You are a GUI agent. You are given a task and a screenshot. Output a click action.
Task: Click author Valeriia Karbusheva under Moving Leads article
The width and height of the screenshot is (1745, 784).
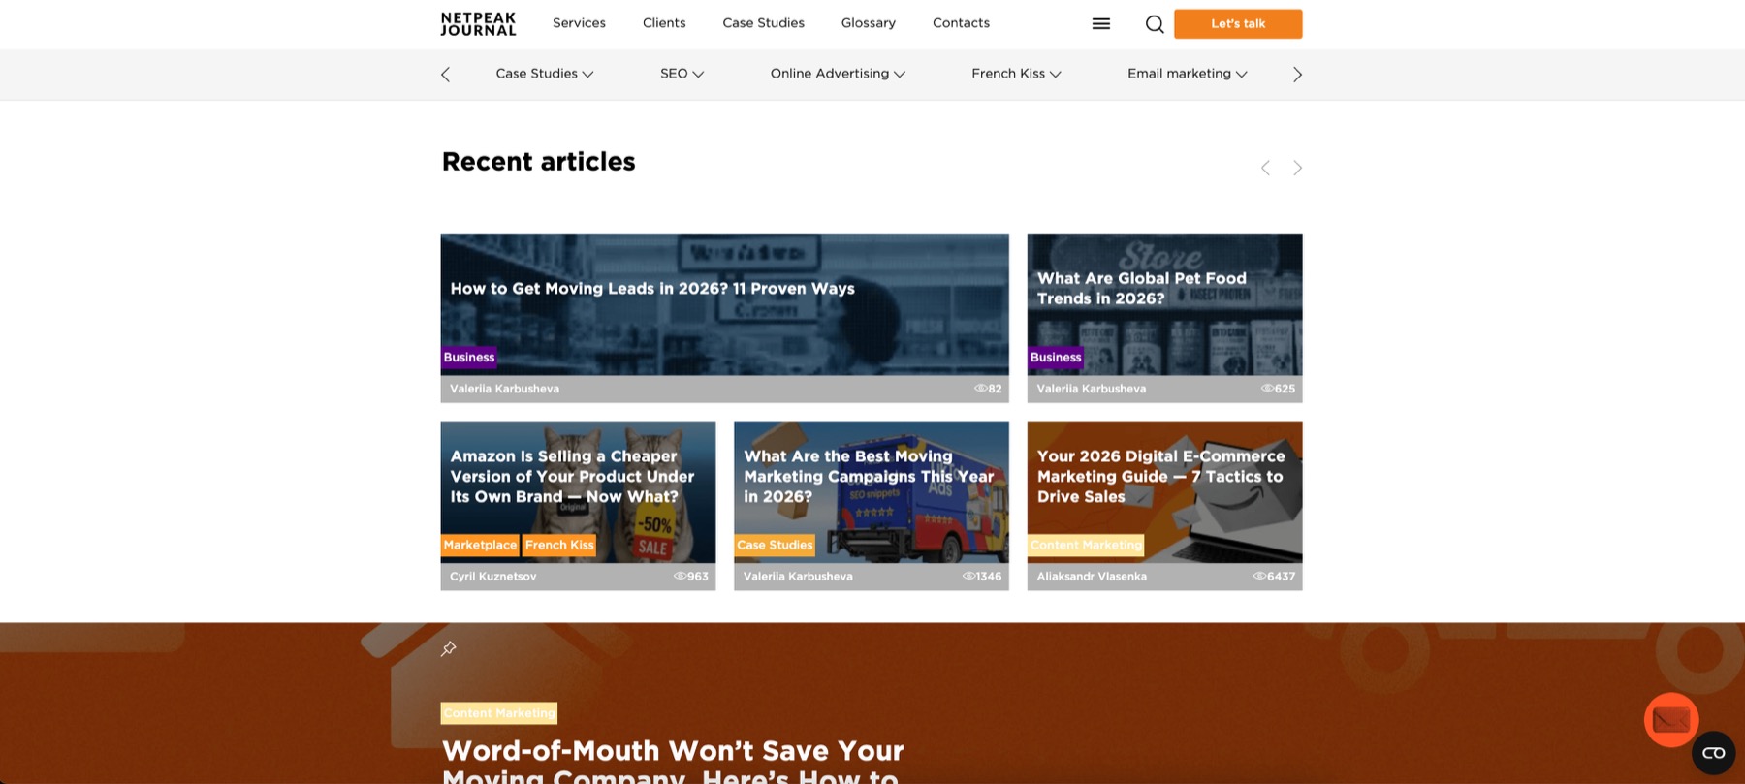504,389
